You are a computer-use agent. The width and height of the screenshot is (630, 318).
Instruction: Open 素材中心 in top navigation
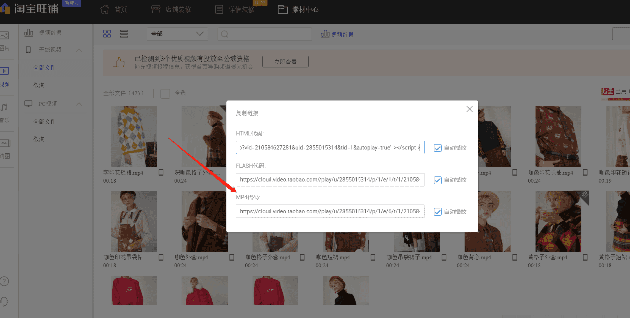tap(298, 9)
